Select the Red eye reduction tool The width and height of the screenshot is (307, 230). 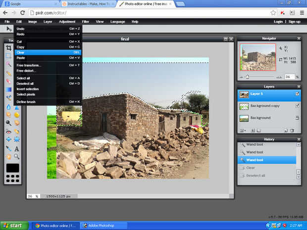pyautogui.click(x=8, y=132)
